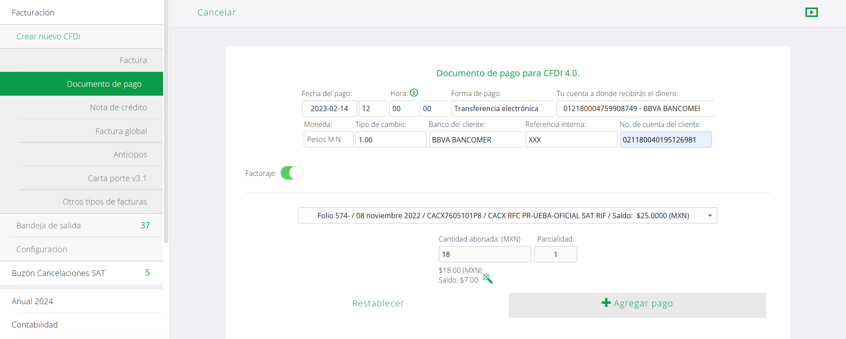
Task: Click the Cancelar link
Action: 216,12
